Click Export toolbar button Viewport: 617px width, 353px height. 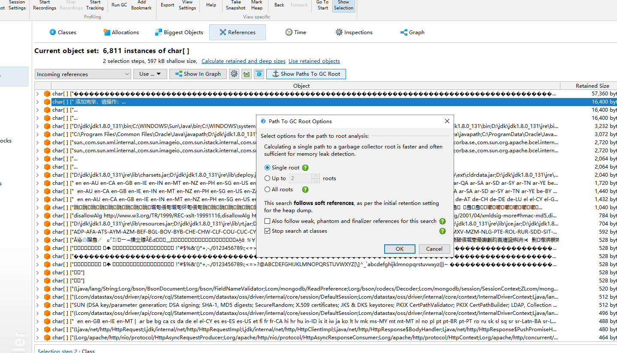point(168,5)
